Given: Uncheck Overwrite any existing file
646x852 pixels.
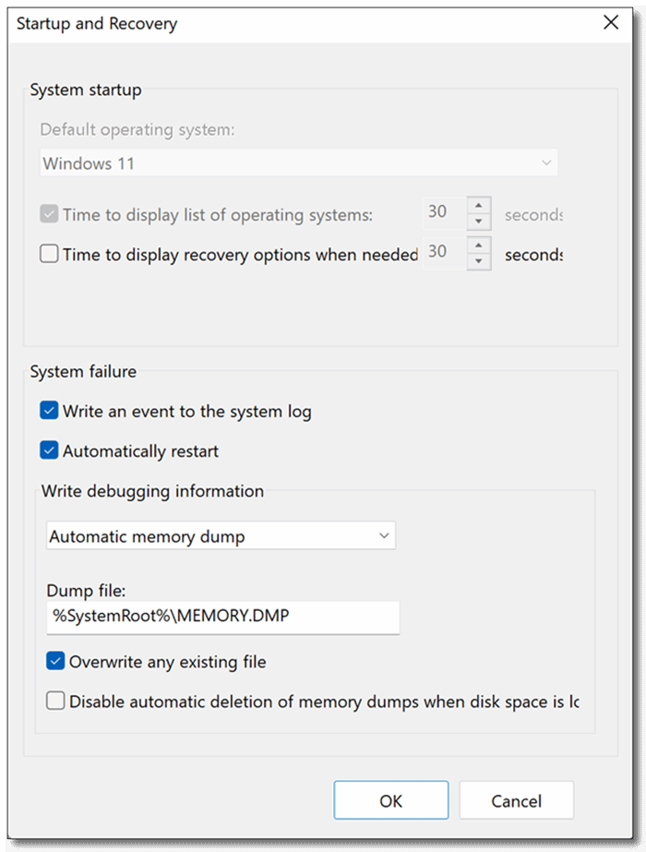Looking at the screenshot, I should 55,662.
